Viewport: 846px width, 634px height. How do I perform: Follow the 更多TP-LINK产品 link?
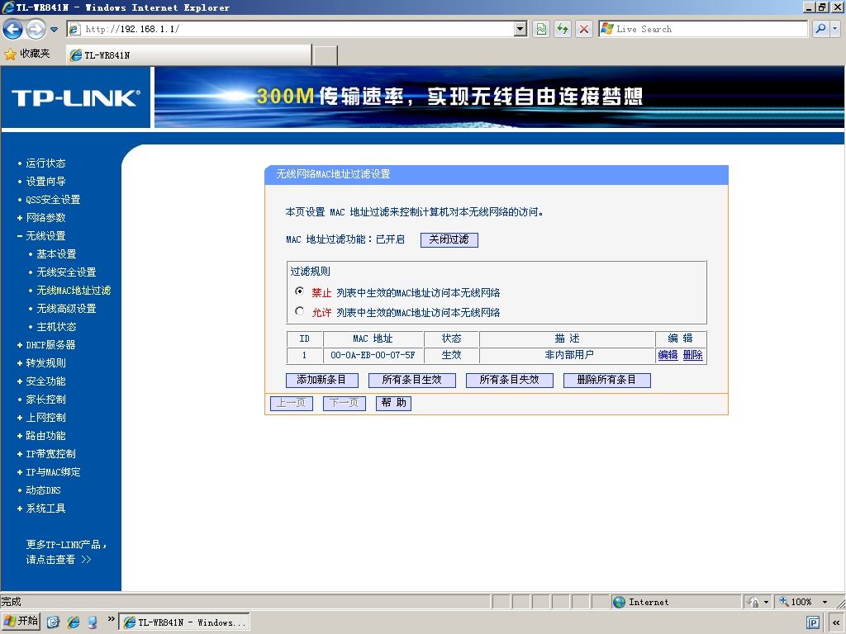(66, 552)
